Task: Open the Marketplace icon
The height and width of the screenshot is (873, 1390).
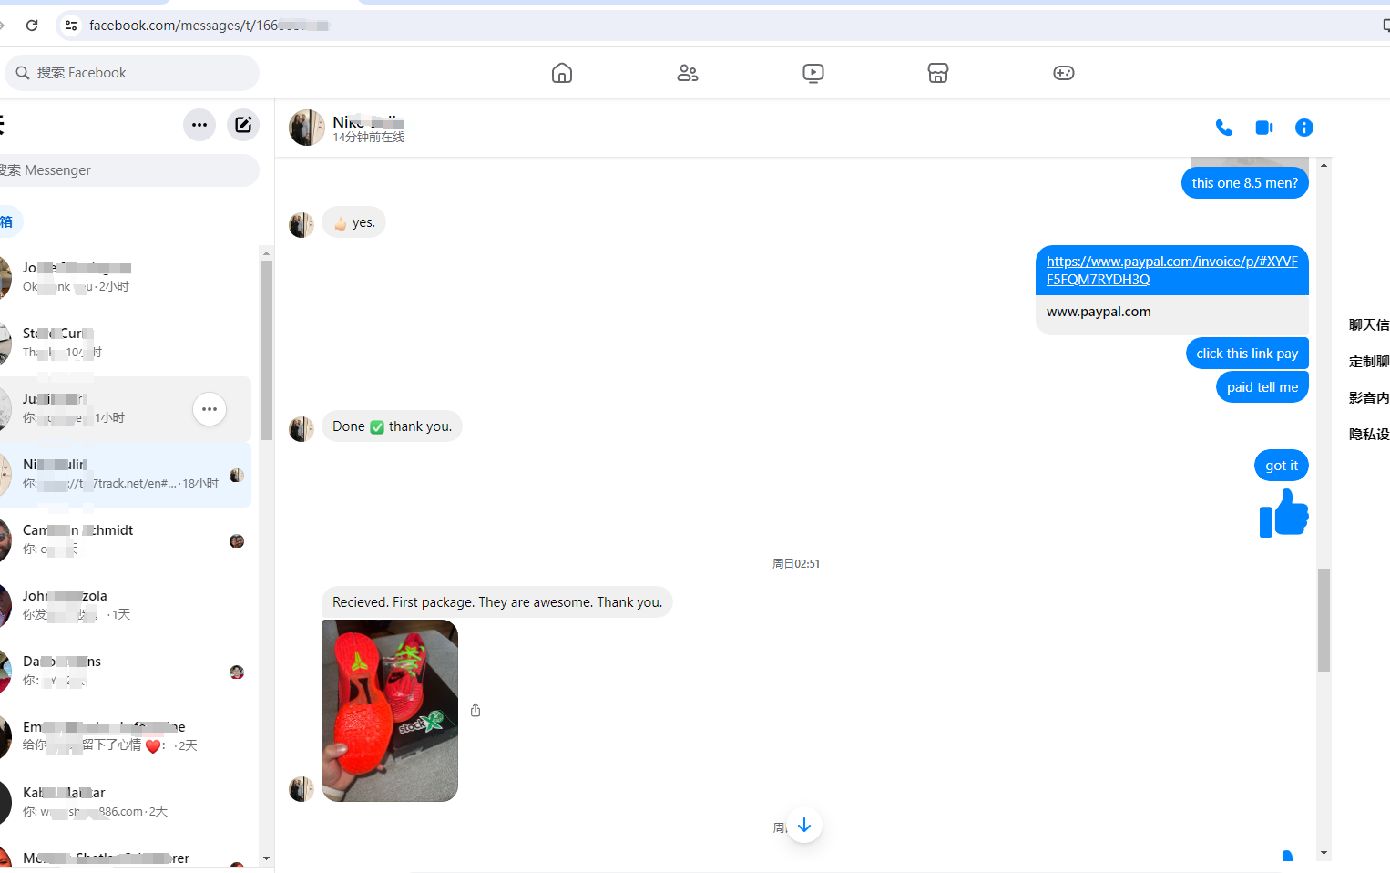Action: click(938, 73)
